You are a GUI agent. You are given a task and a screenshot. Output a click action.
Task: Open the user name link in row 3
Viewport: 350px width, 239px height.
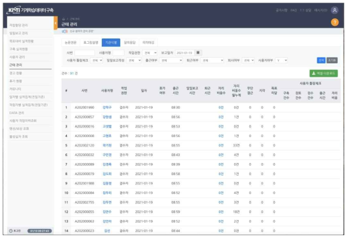click(x=107, y=127)
